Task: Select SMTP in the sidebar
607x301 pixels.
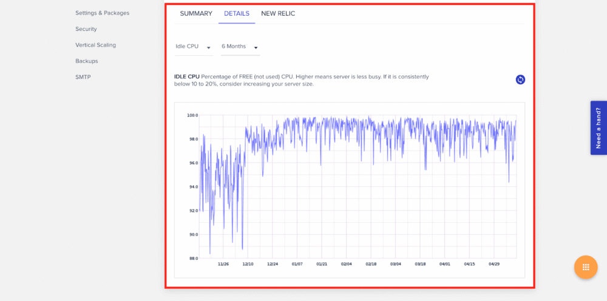Action: click(x=83, y=77)
